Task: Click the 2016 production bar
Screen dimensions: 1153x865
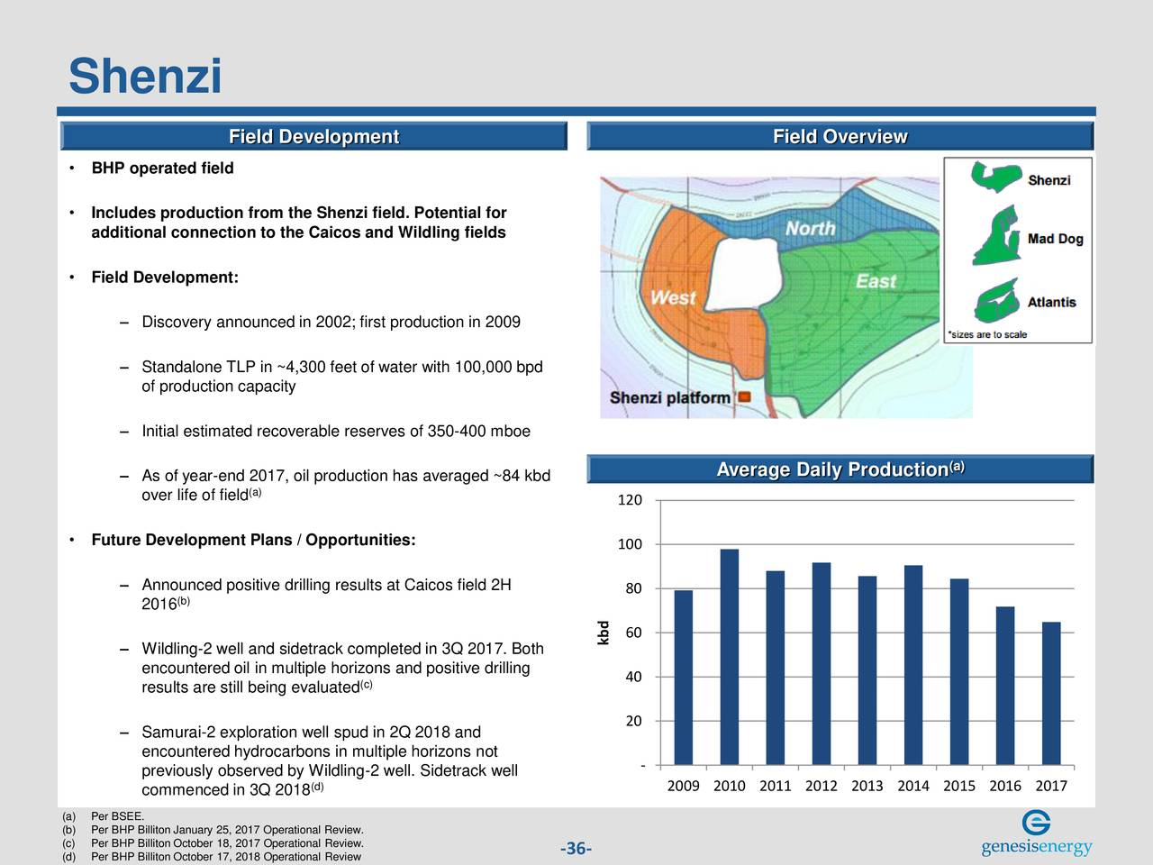Action: [1005, 686]
